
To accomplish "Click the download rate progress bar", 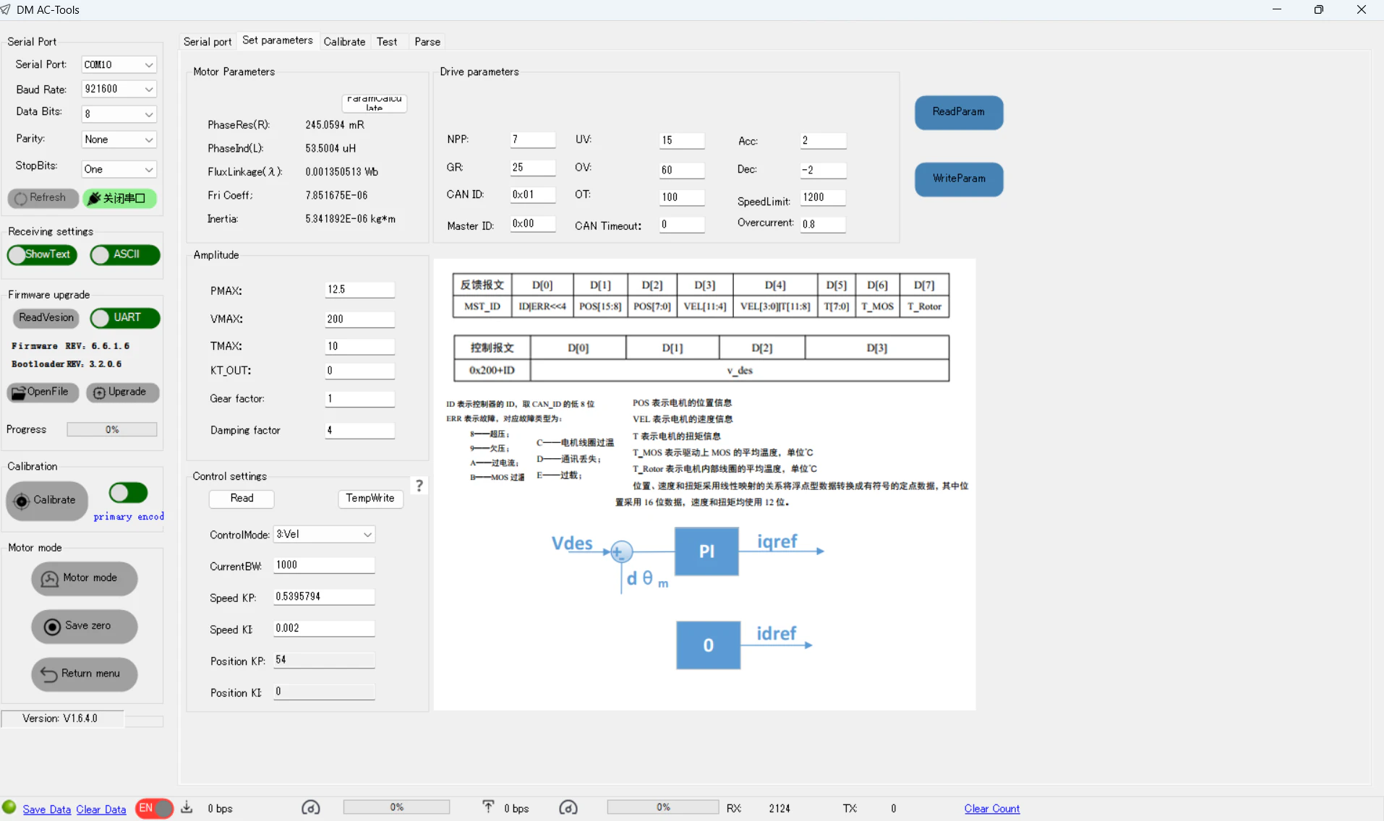I will click(396, 807).
